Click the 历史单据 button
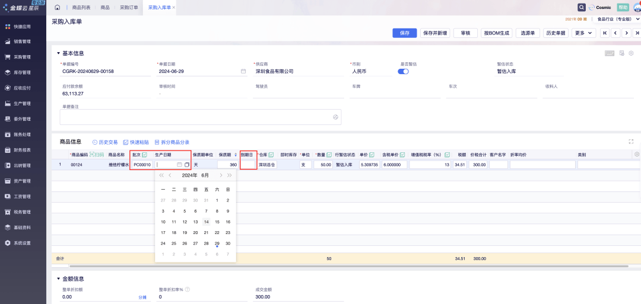Image resolution: width=641 pixels, height=304 pixels. tap(556, 33)
